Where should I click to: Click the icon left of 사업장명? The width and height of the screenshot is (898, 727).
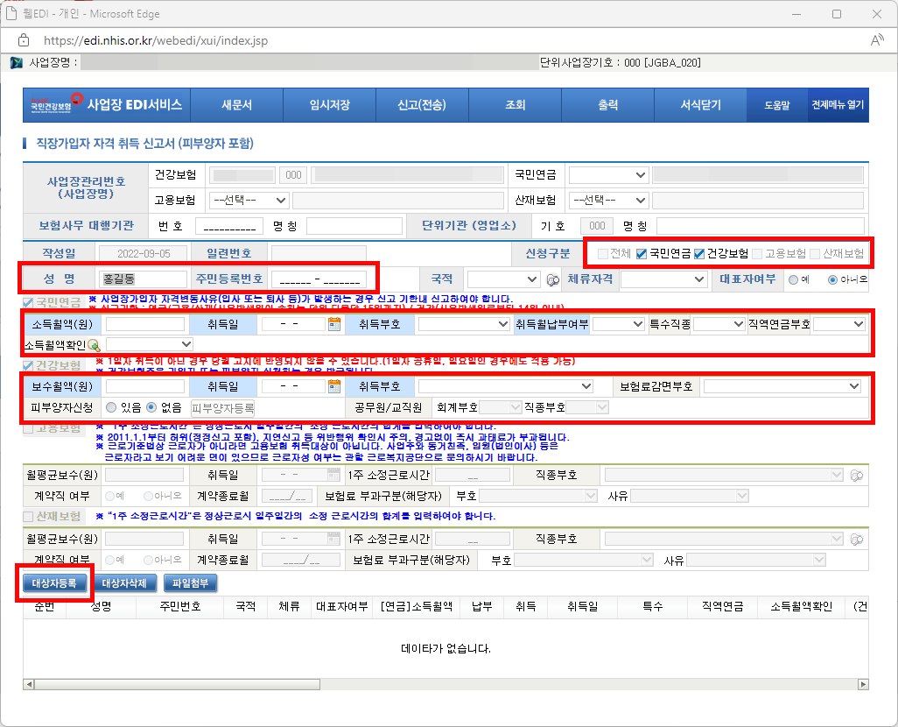pyautogui.click(x=17, y=62)
